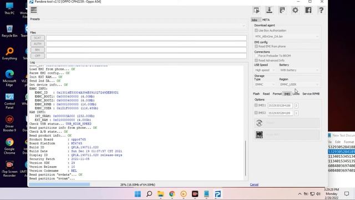This screenshot has height=200, width=355.
Task: Open the Recycle Bin desktop icon
Action: (x=9, y=31)
